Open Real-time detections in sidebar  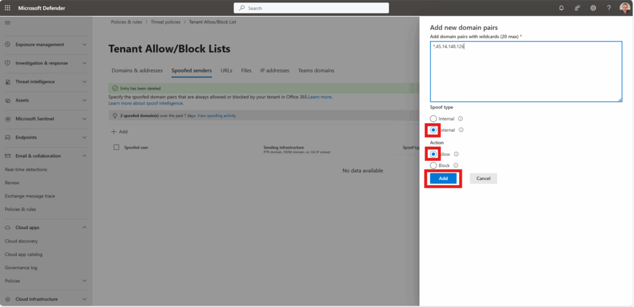point(26,170)
